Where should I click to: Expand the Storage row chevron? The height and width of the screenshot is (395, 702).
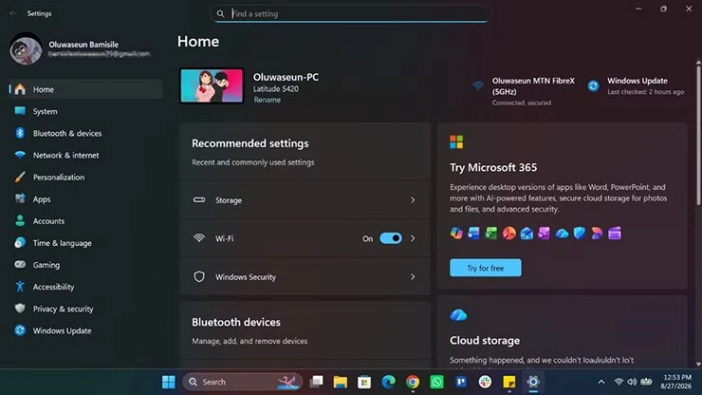tap(413, 200)
